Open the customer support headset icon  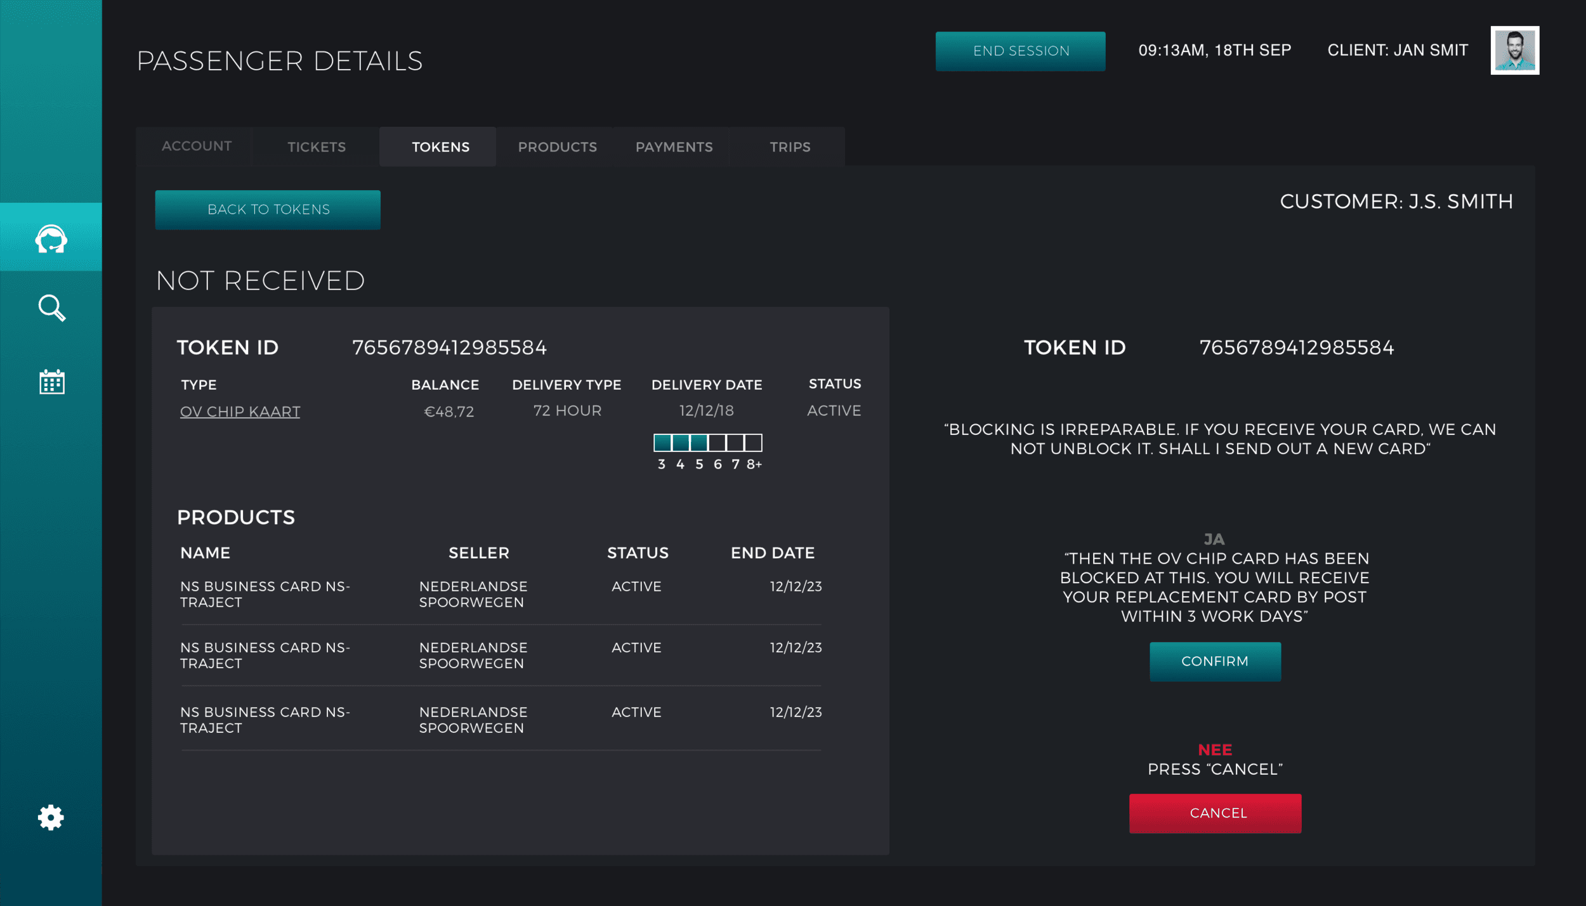coord(51,239)
